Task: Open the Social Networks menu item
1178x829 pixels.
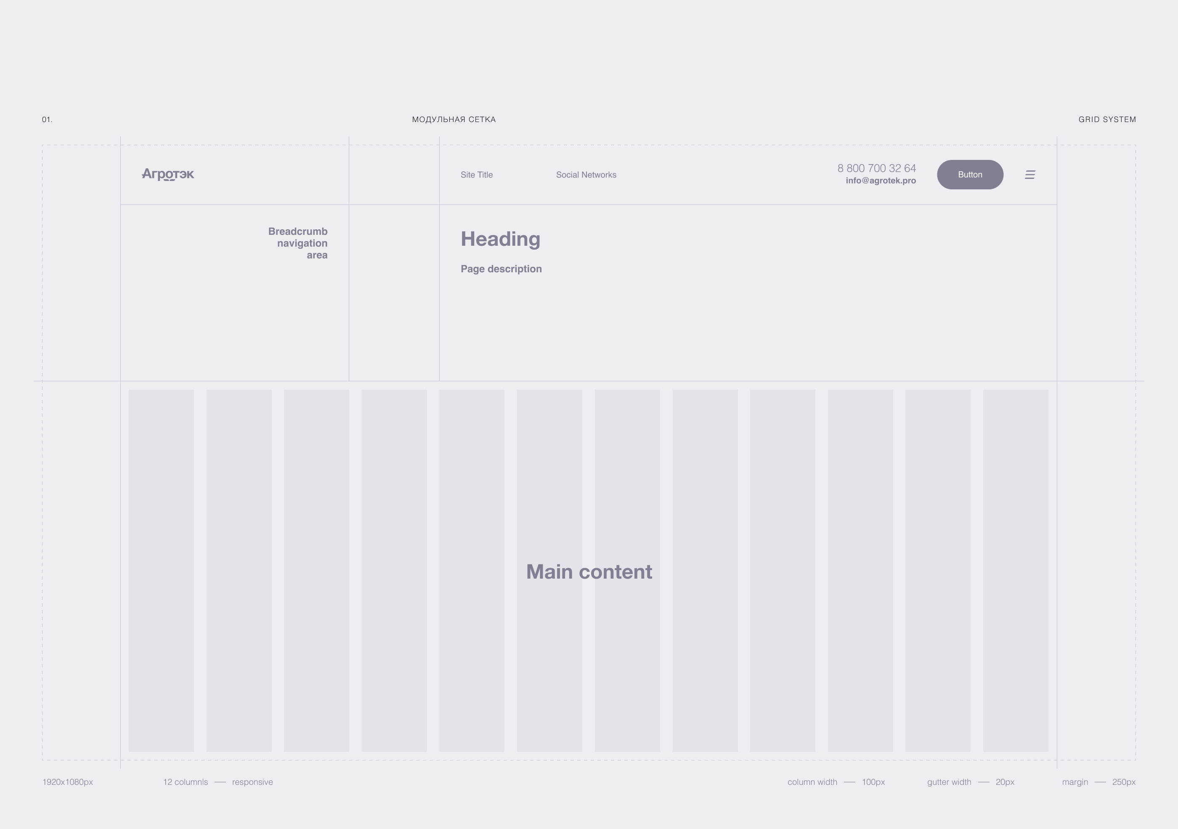Action: pyautogui.click(x=586, y=175)
